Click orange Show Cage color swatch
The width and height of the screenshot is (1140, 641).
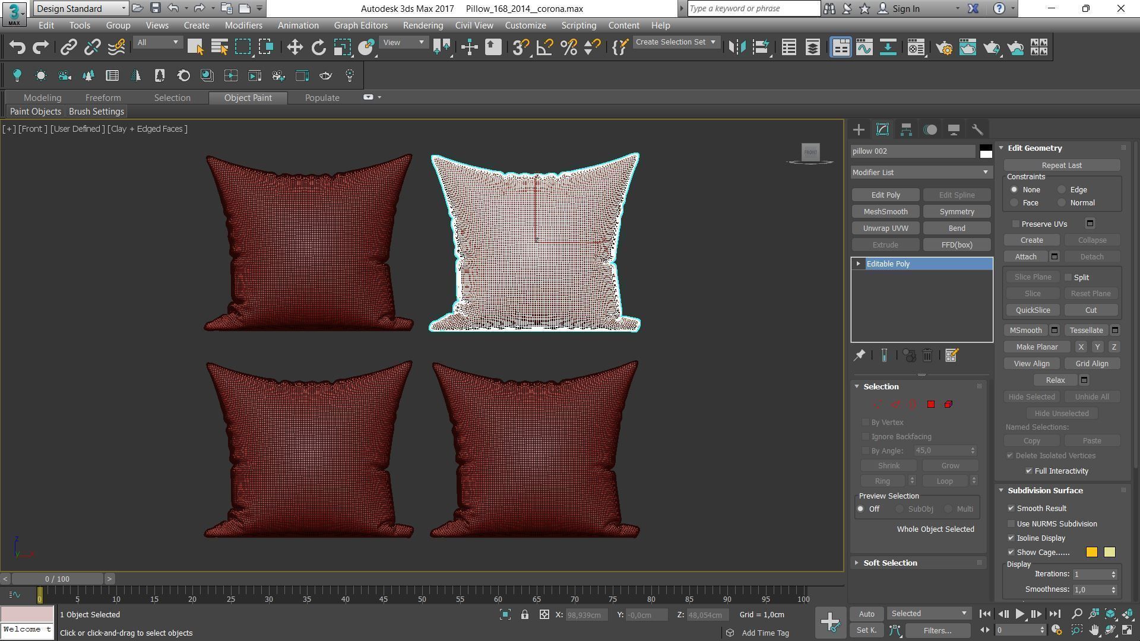[x=1091, y=553]
